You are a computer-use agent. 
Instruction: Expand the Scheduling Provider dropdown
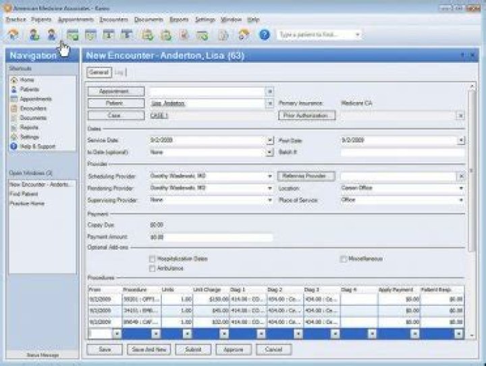[x=269, y=176]
